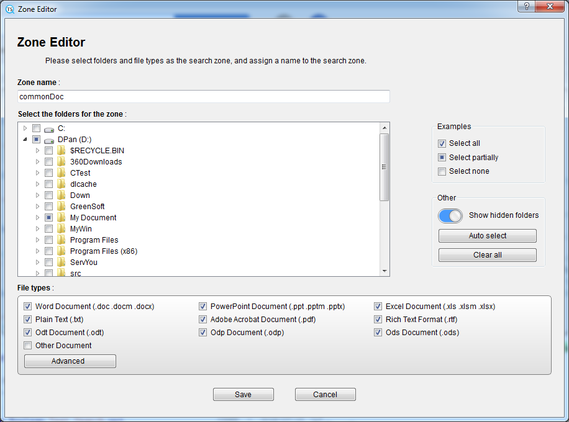This screenshot has width=569, height=422.
Task: Click the Program Files (x86) folder icon
Action: click(x=61, y=251)
